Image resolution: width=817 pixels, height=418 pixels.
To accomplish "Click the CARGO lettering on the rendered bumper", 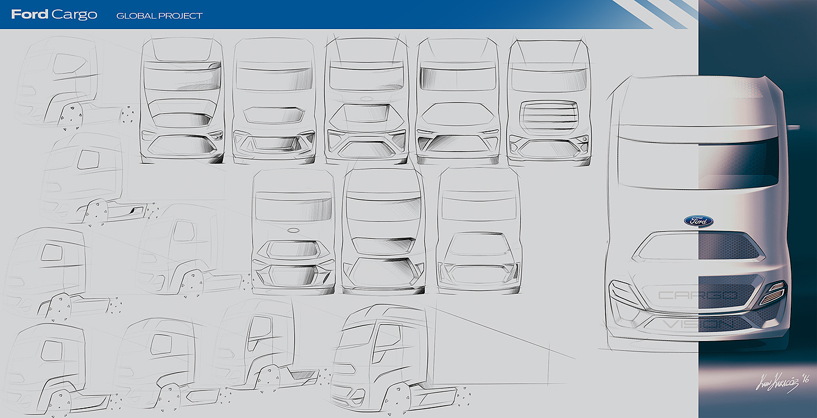I will 697,295.
